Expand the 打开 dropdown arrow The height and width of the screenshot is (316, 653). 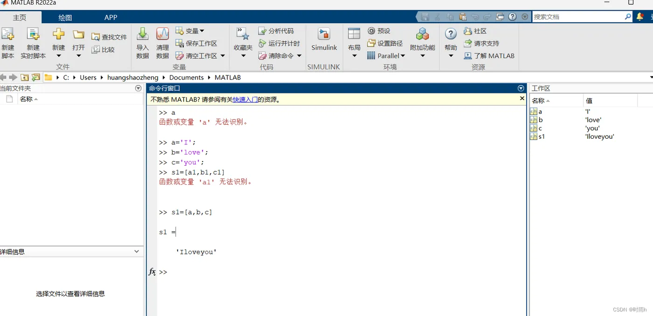click(x=78, y=56)
